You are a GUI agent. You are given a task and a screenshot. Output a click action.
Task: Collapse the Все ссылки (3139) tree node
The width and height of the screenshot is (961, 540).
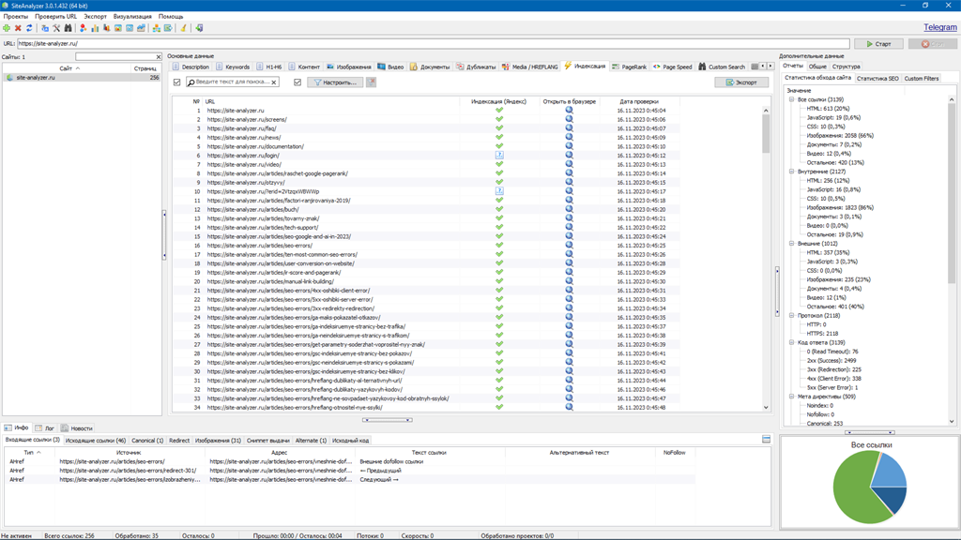791,99
